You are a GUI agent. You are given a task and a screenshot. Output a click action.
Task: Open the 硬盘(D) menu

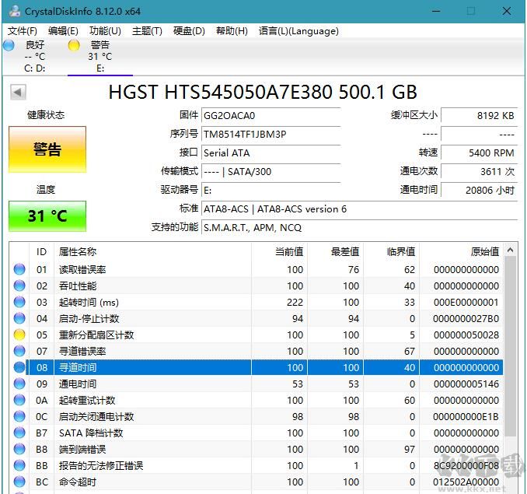(189, 31)
